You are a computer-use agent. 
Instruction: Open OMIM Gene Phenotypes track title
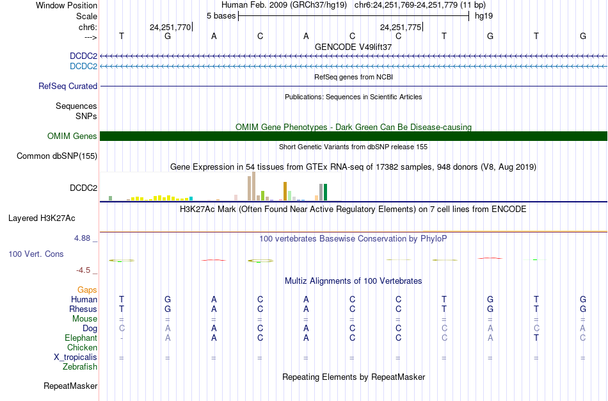(353, 127)
